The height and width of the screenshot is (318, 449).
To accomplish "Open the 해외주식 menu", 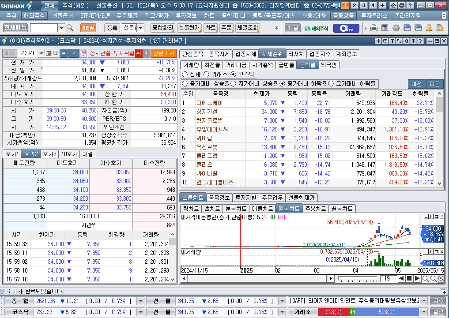I will (x=34, y=15).
